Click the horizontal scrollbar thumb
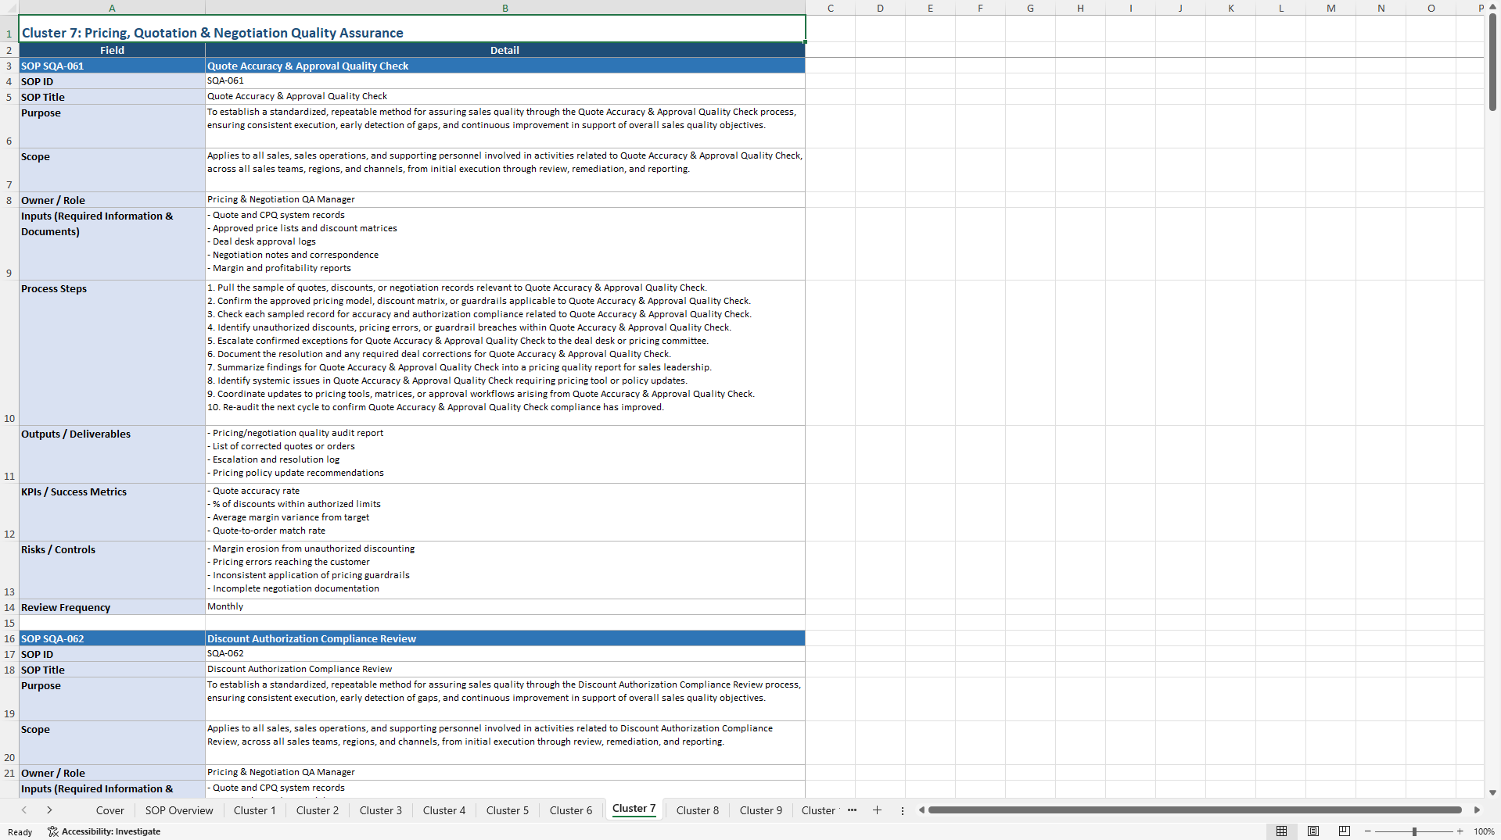 point(1194,810)
